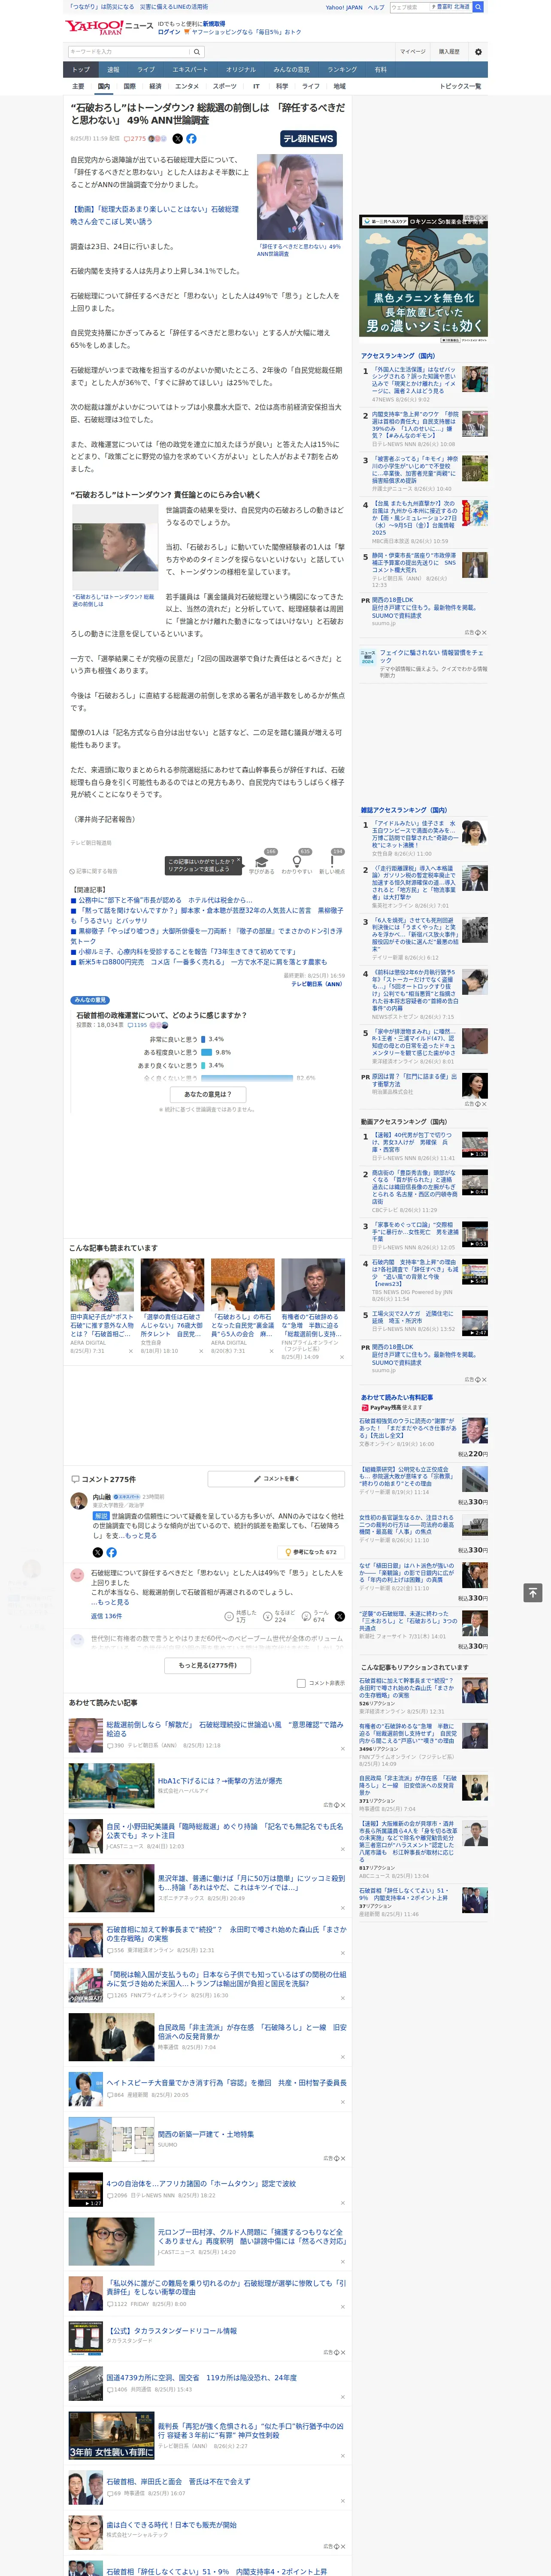Click the 2775 comment count icon
Viewport: 551px width, 2576px height.
point(136,139)
